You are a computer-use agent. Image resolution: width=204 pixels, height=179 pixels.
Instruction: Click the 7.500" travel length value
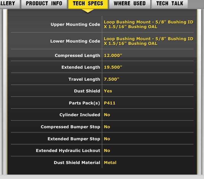[x=112, y=79]
